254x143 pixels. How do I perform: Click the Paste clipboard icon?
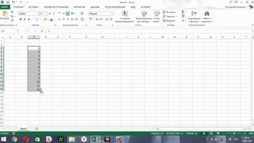click(x=5, y=14)
